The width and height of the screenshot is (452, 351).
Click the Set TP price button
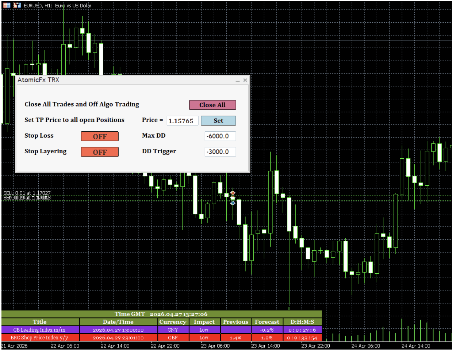point(218,120)
